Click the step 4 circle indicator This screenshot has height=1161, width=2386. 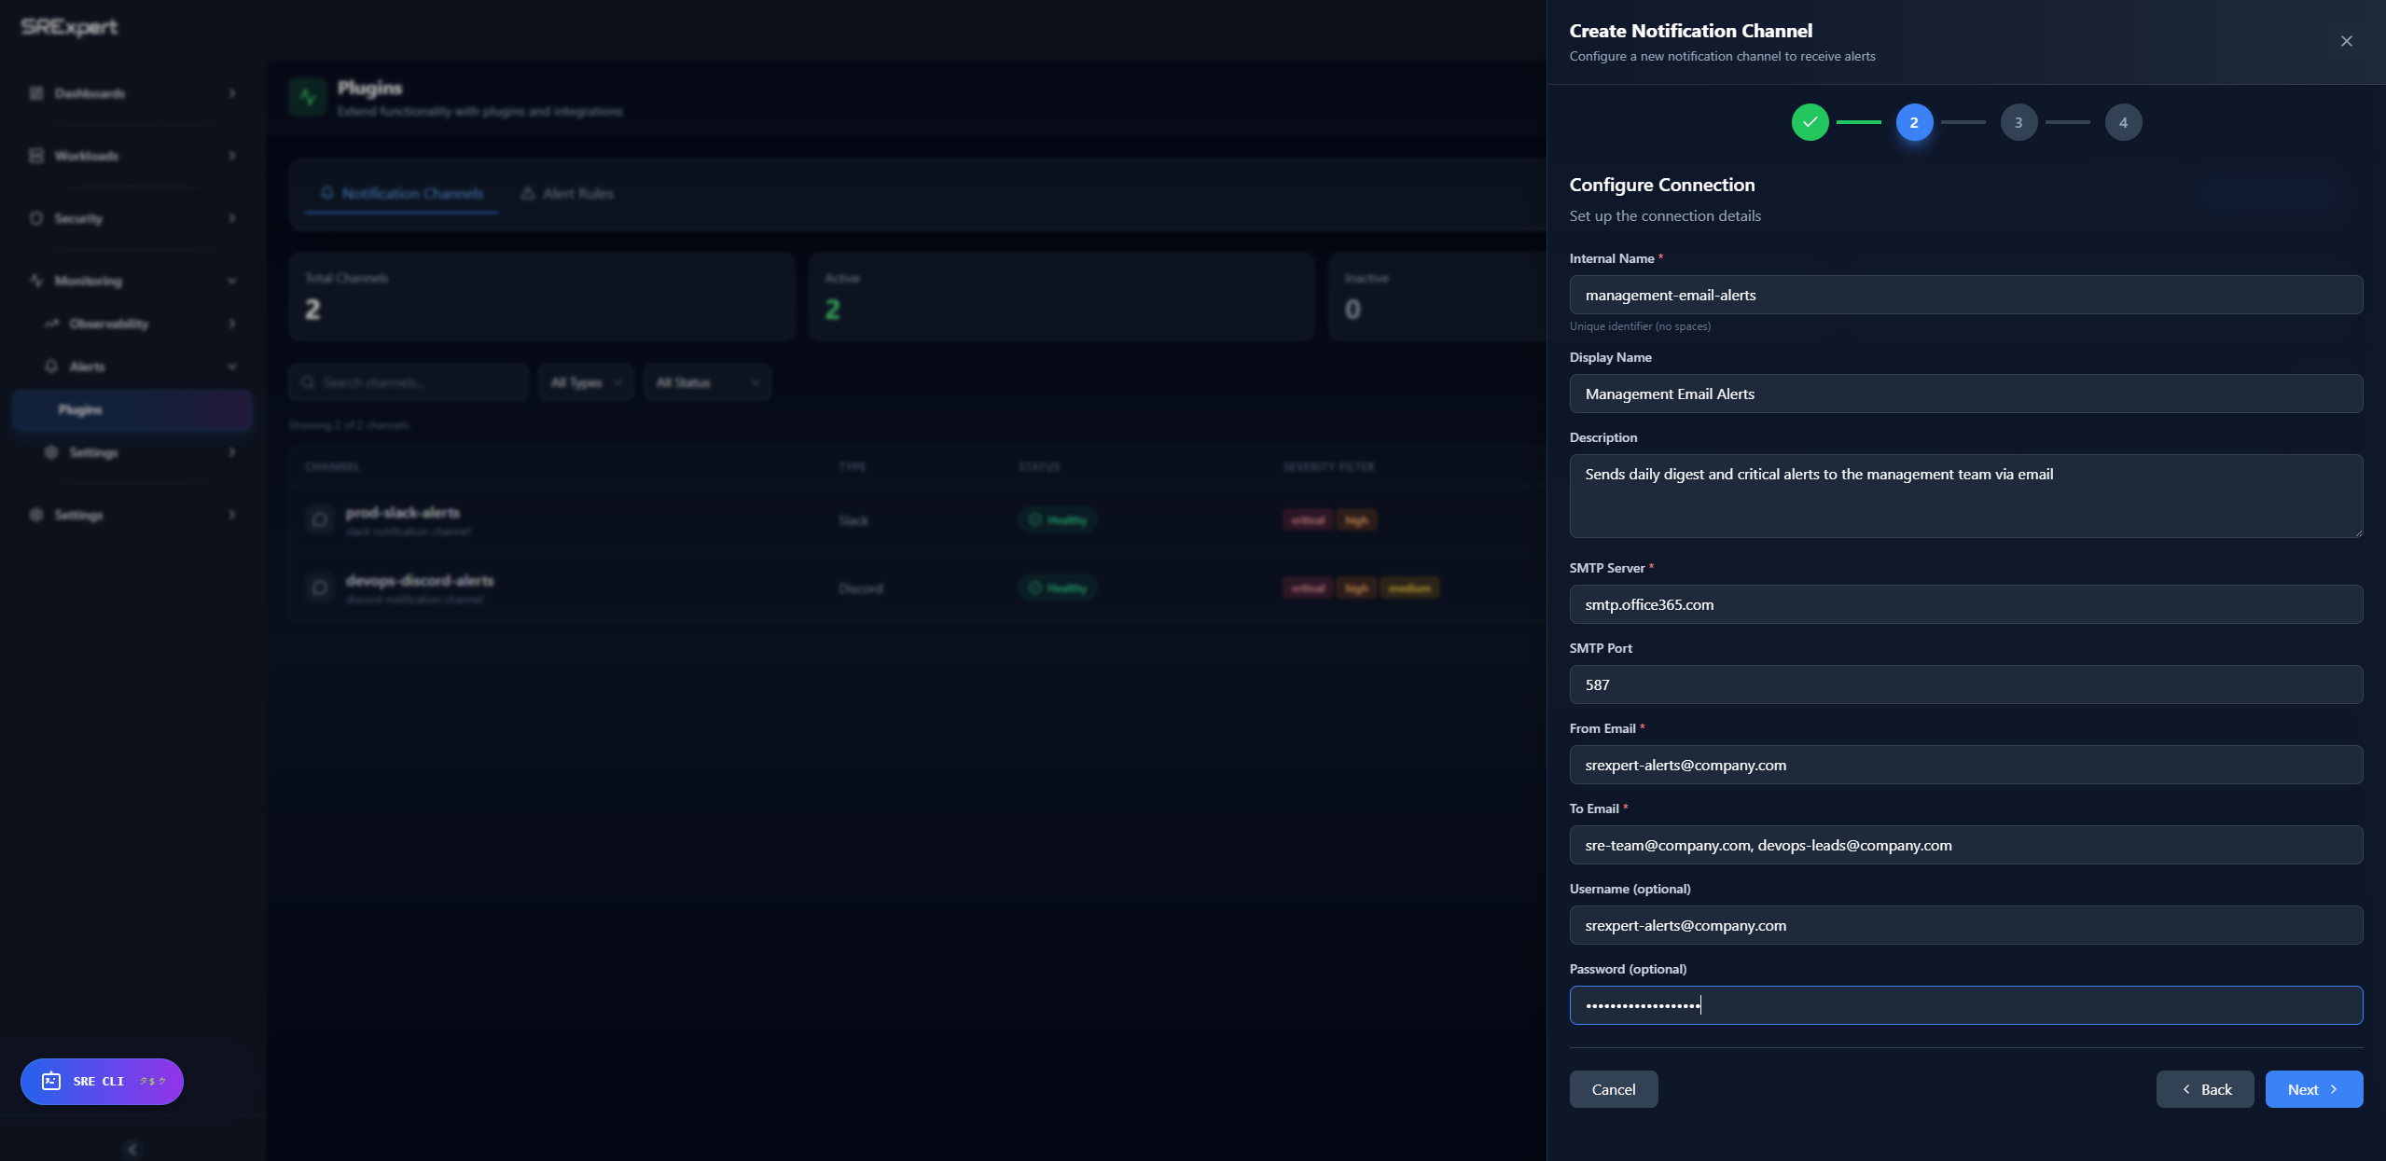(2123, 122)
